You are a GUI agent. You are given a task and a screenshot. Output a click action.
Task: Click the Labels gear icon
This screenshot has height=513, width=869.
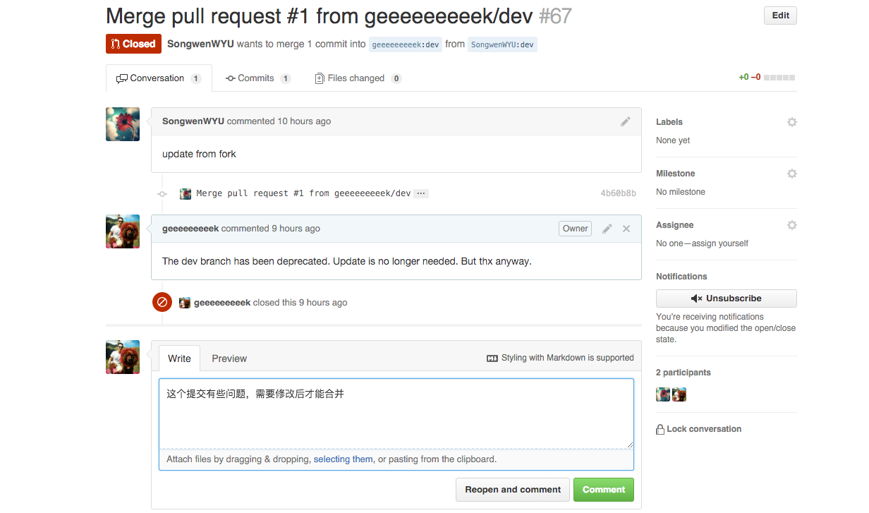(791, 122)
